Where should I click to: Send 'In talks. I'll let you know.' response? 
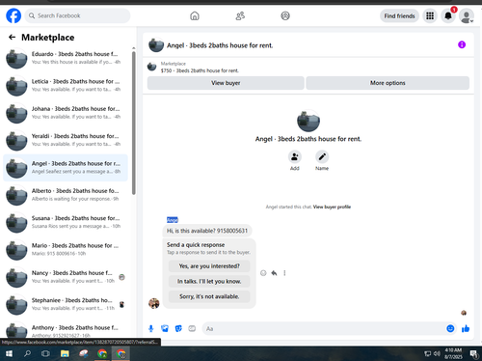point(209,281)
